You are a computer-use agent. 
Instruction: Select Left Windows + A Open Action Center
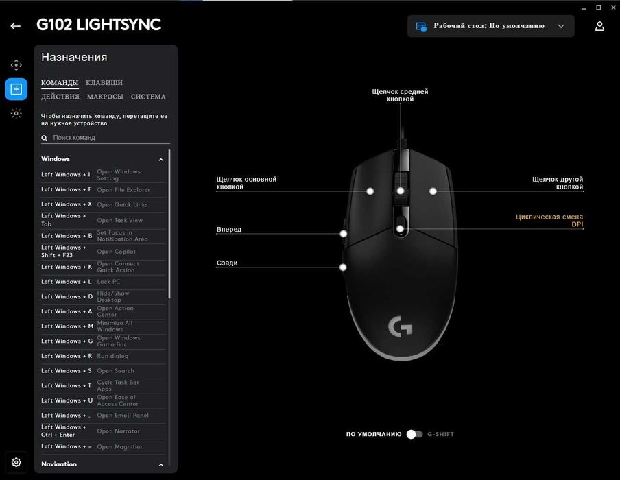[x=104, y=311]
